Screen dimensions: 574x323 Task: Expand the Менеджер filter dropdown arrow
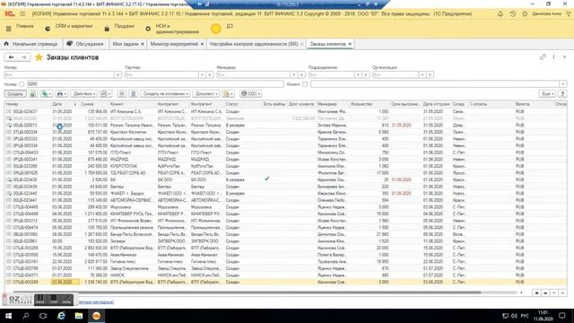[x=293, y=74]
